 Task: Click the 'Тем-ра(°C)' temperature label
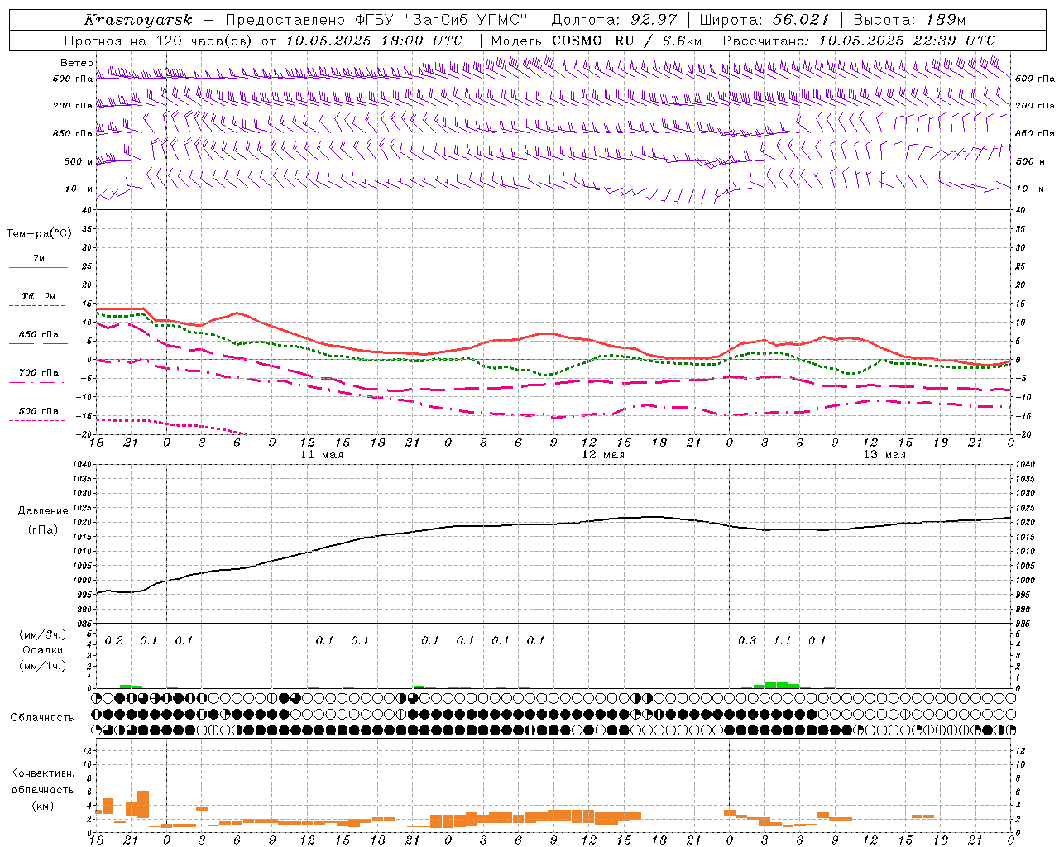39,234
